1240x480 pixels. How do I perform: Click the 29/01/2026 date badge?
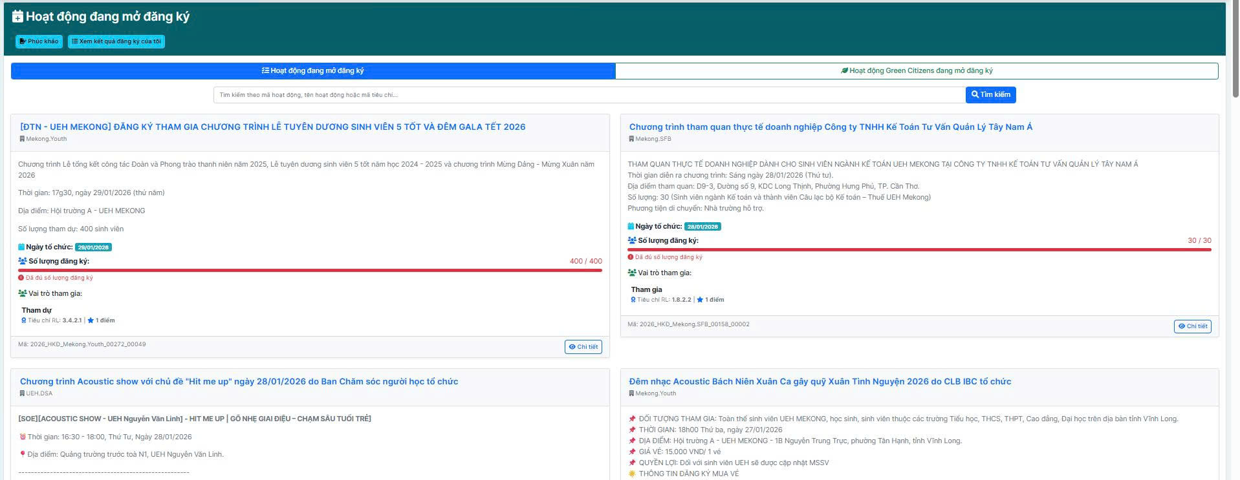[93, 247]
